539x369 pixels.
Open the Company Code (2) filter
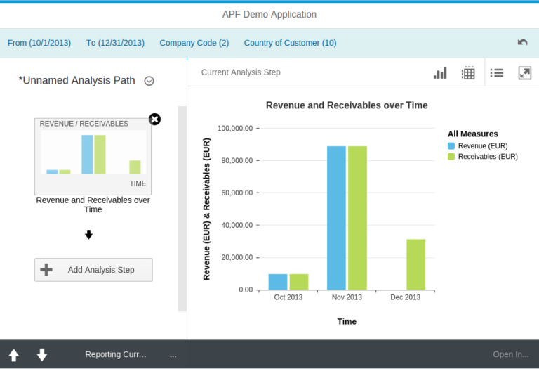[194, 43]
